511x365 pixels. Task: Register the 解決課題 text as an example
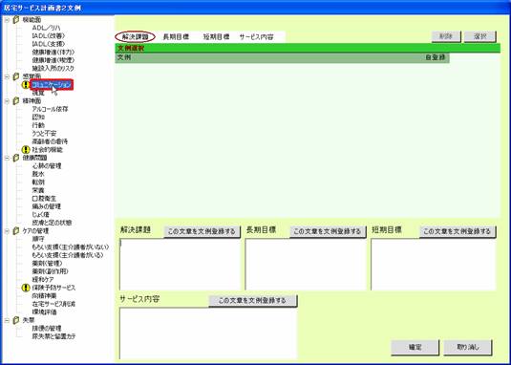(202, 231)
